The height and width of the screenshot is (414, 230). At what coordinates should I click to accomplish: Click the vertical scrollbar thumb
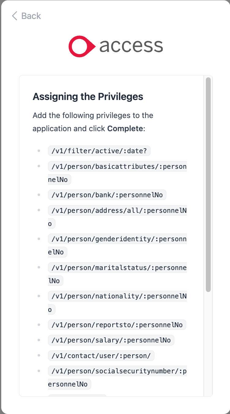click(208, 183)
